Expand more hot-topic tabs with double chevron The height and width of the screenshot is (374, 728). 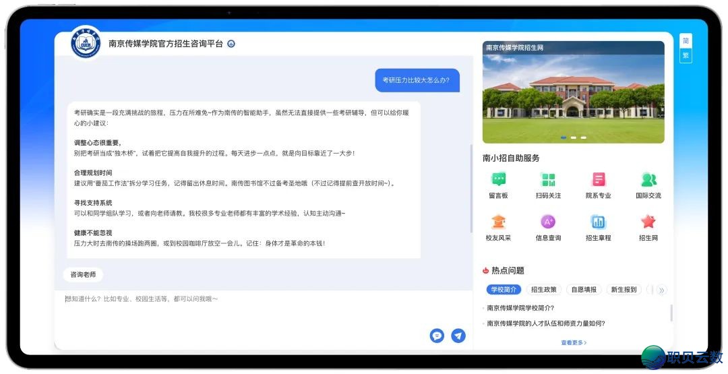662,290
